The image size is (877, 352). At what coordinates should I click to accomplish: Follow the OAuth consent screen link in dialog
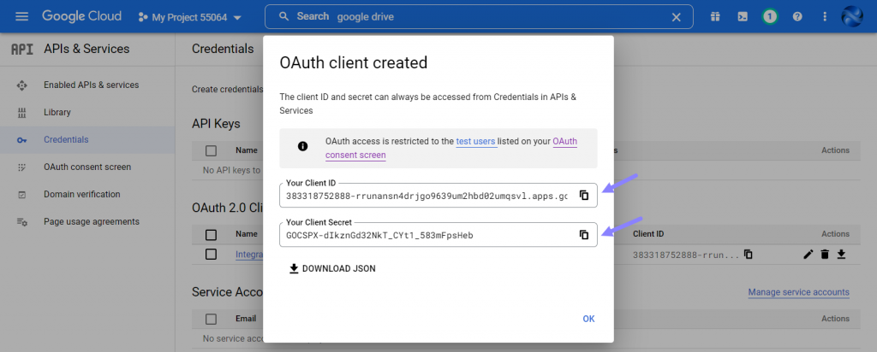point(451,149)
